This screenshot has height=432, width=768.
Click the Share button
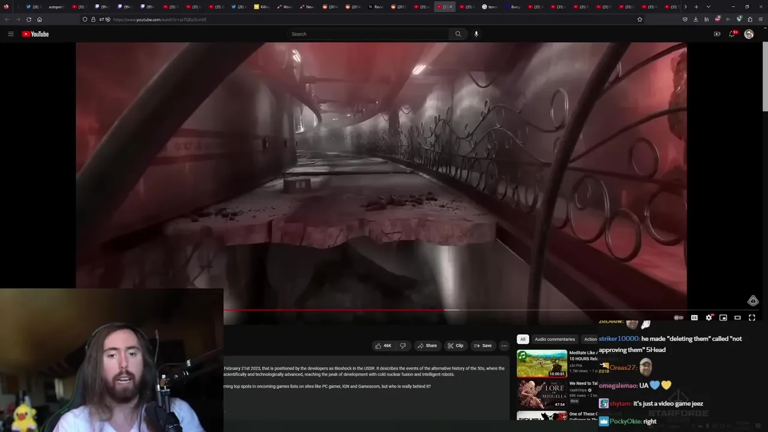coord(427,346)
